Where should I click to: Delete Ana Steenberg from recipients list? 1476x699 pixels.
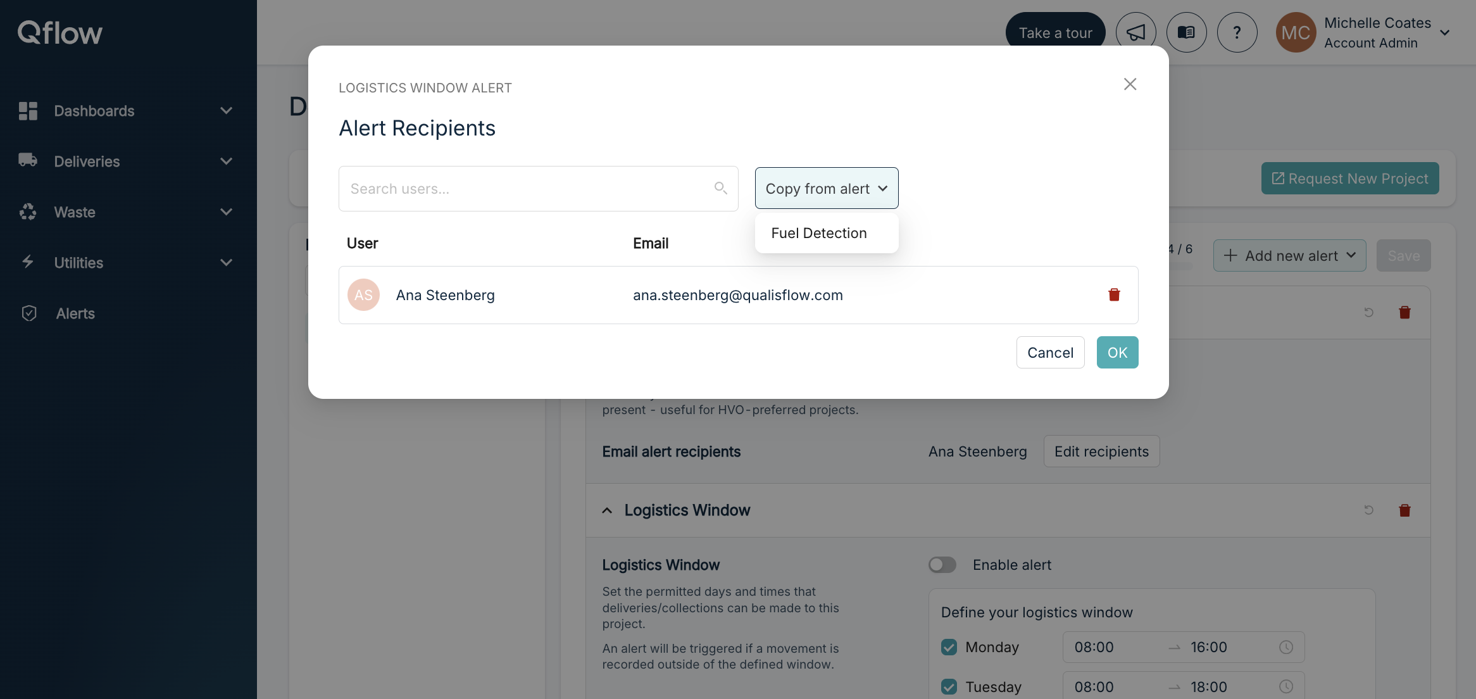(x=1114, y=294)
